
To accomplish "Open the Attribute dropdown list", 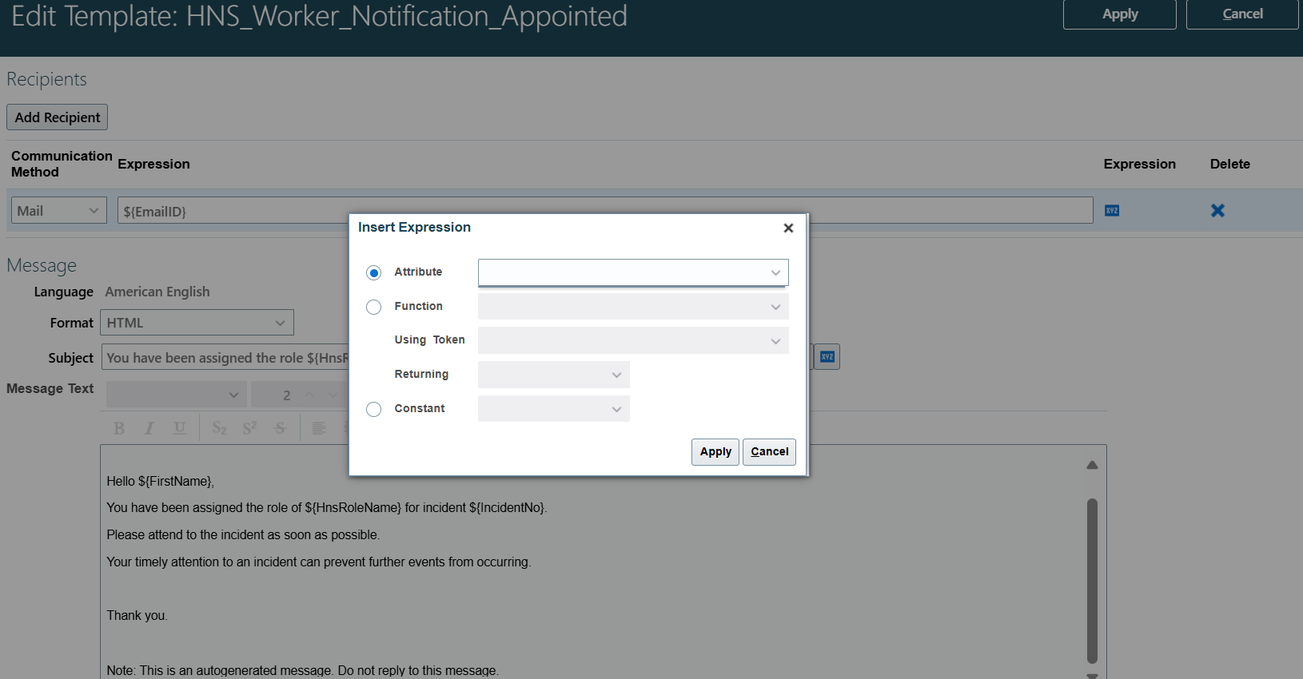I will [633, 272].
